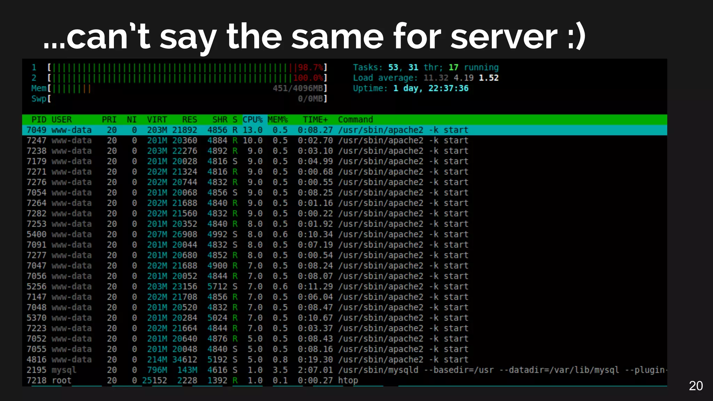
Task: Click the PID column header
Action: coord(39,120)
